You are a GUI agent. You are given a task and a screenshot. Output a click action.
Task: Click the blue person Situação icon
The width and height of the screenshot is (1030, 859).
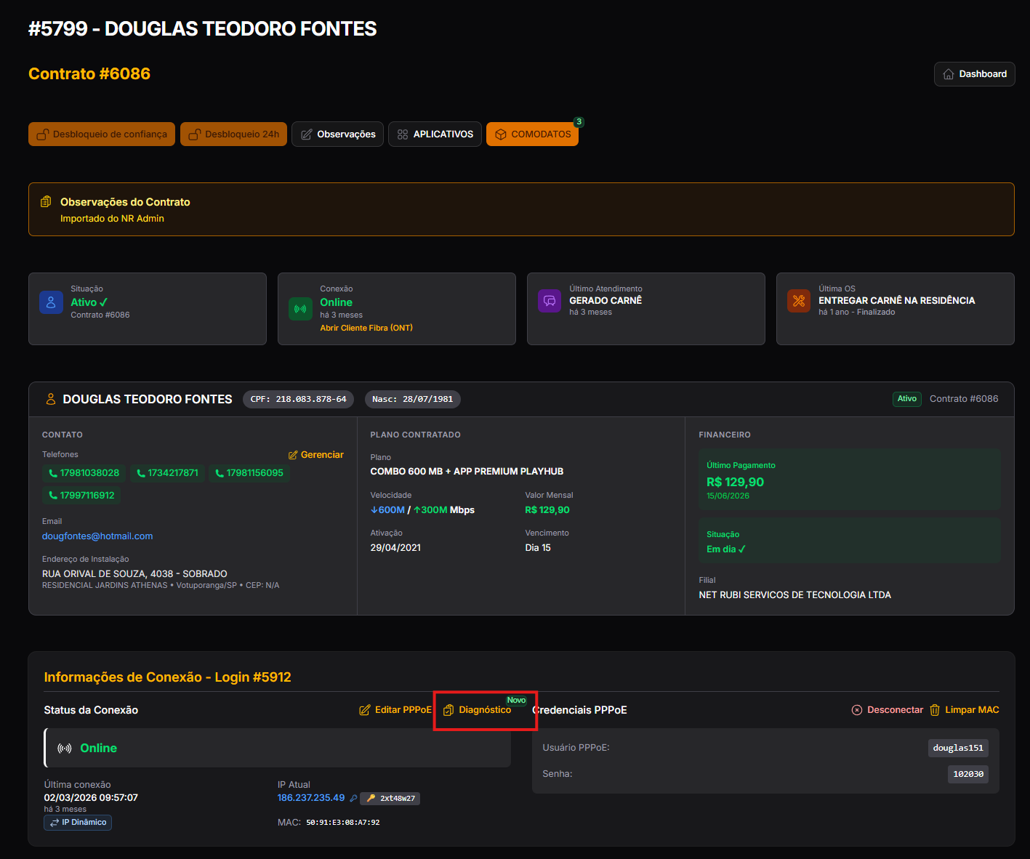coord(51,302)
